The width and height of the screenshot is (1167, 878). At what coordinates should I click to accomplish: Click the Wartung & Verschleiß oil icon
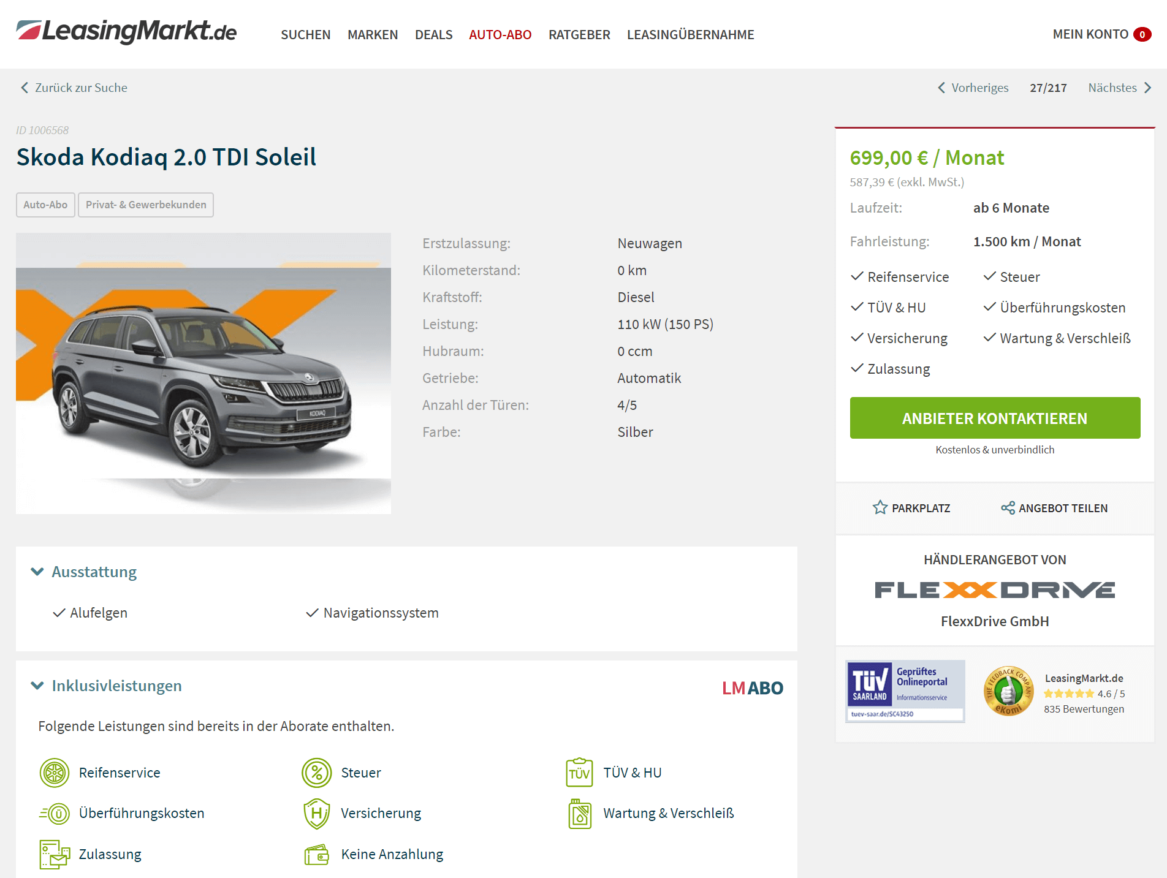coord(579,814)
